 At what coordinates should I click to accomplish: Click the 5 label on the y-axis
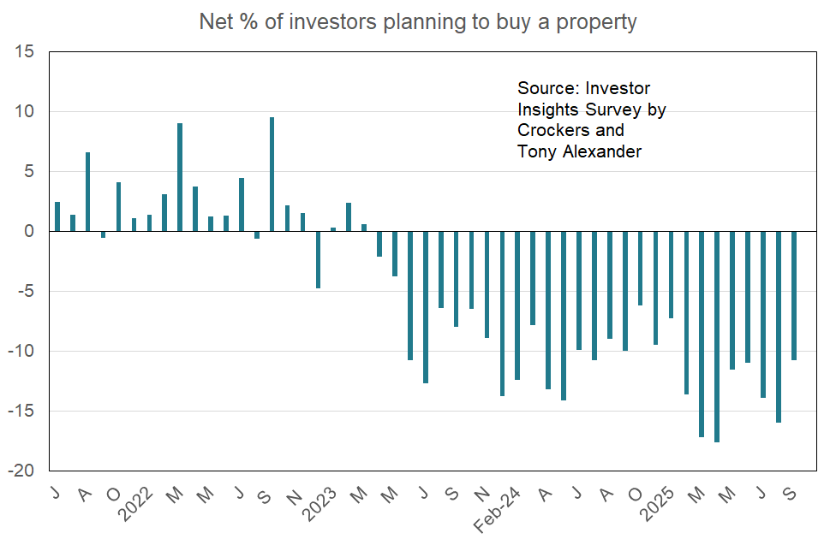tap(29, 172)
